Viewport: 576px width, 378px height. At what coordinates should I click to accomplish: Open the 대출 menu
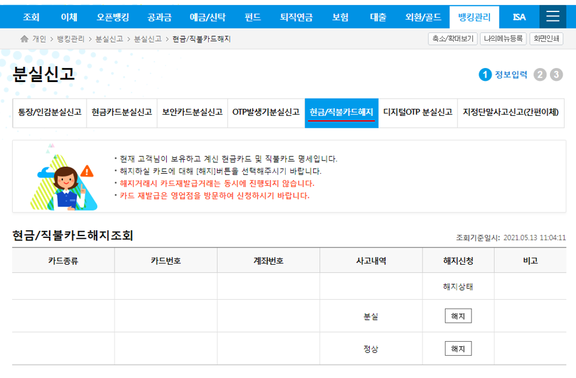[x=378, y=17]
